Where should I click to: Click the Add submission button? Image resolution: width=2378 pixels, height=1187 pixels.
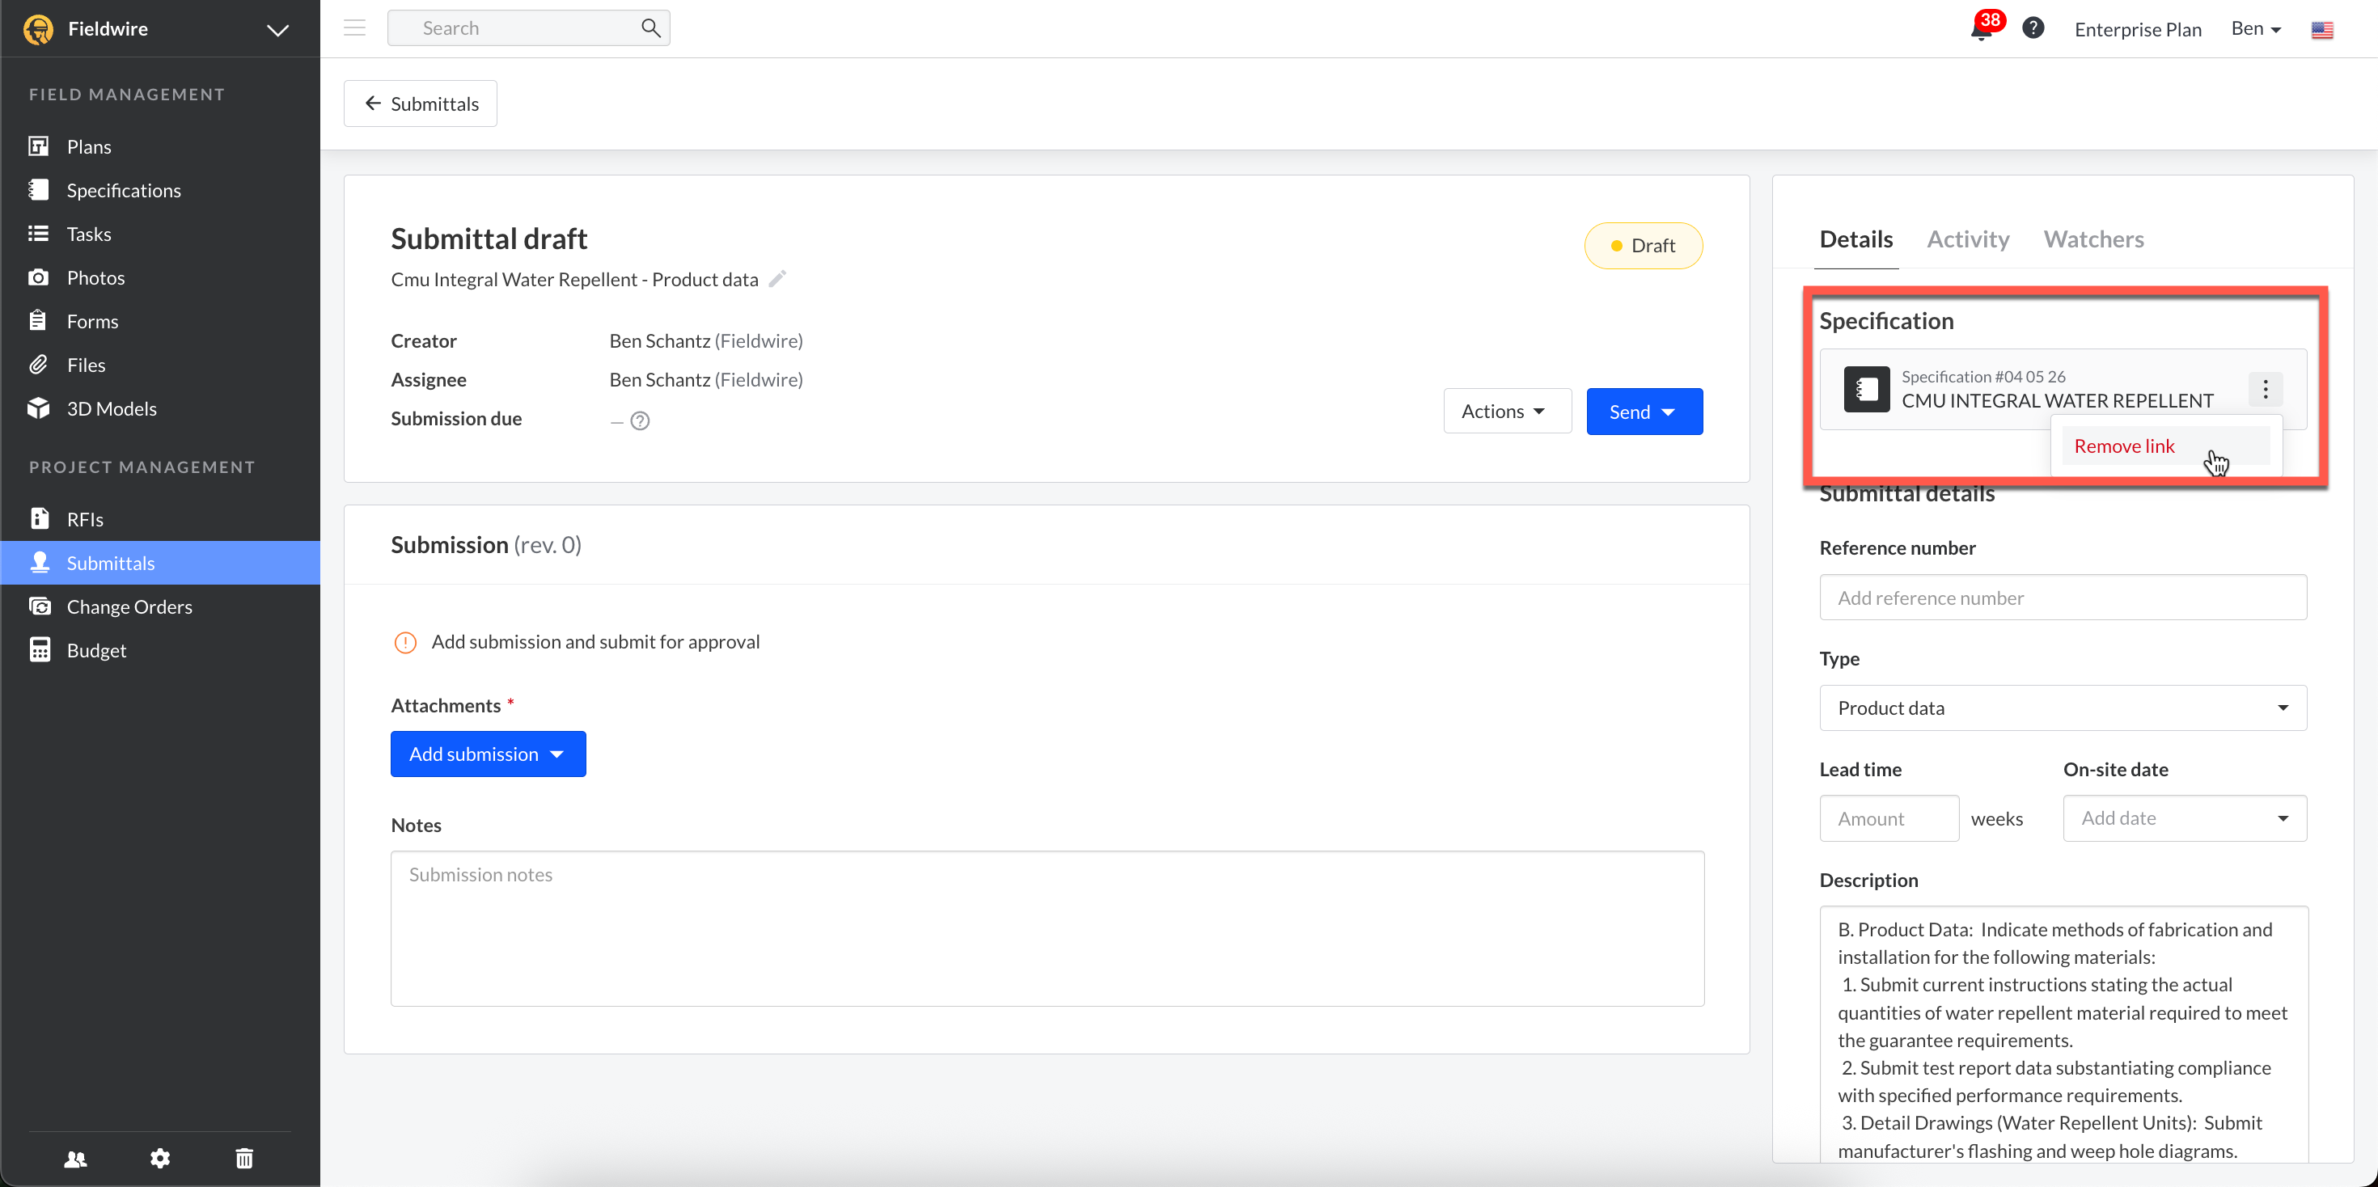488,754
